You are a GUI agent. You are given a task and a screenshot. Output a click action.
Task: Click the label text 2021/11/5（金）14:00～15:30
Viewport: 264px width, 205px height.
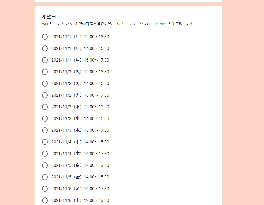pyautogui.click(x=80, y=177)
